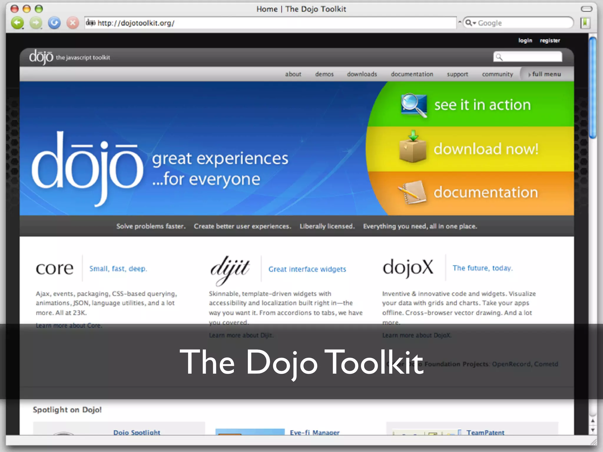Image resolution: width=603 pixels, height=452 pixels.
Task: Click the scrollbar down arrow
Action: click(x=593, y=430)
